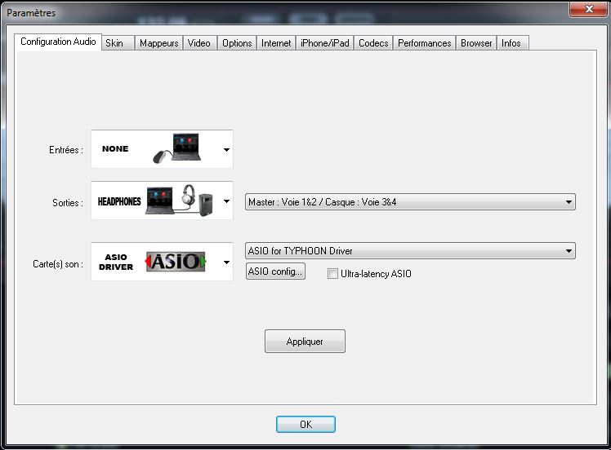The image size is (611, 450).
Task: Open the Master Voie 1&2 / Casque routing dropdown
Action: coord(410,202)
